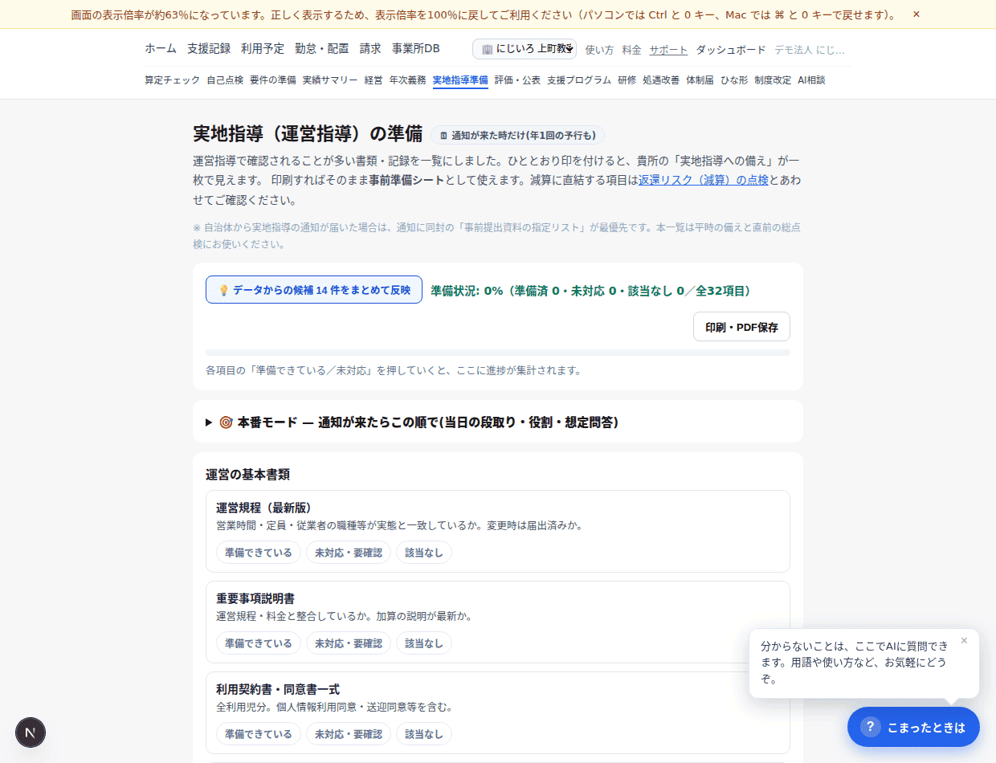Click 印刷・PDF保存 button
This screenshot has width=996, height=763.
[741, 327]
